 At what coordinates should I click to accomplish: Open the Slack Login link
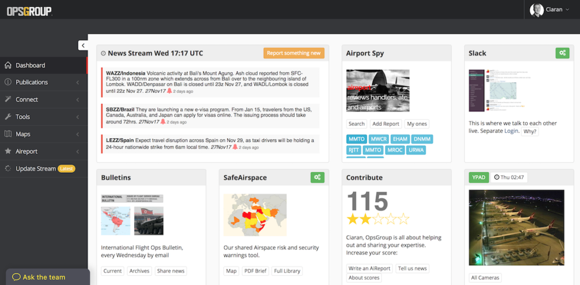coord(511,131)
